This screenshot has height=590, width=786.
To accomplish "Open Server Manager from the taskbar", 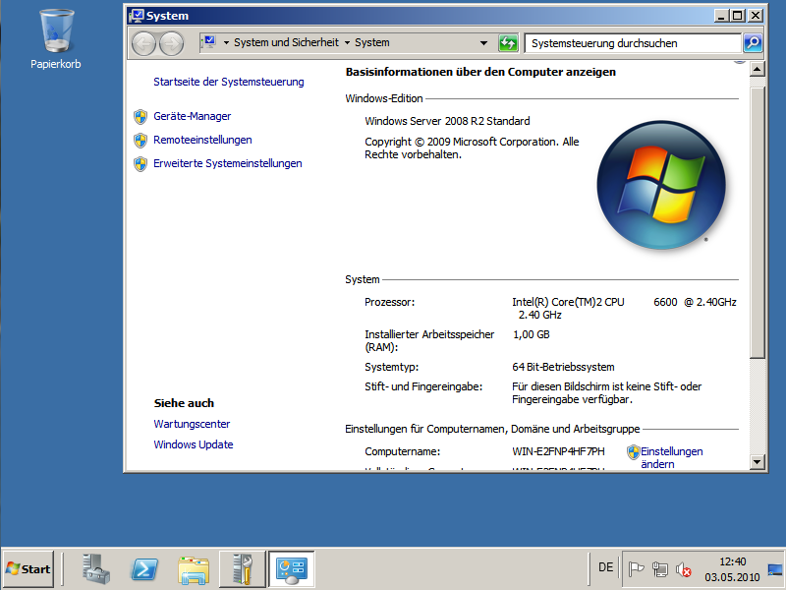I will pos(95,569).
